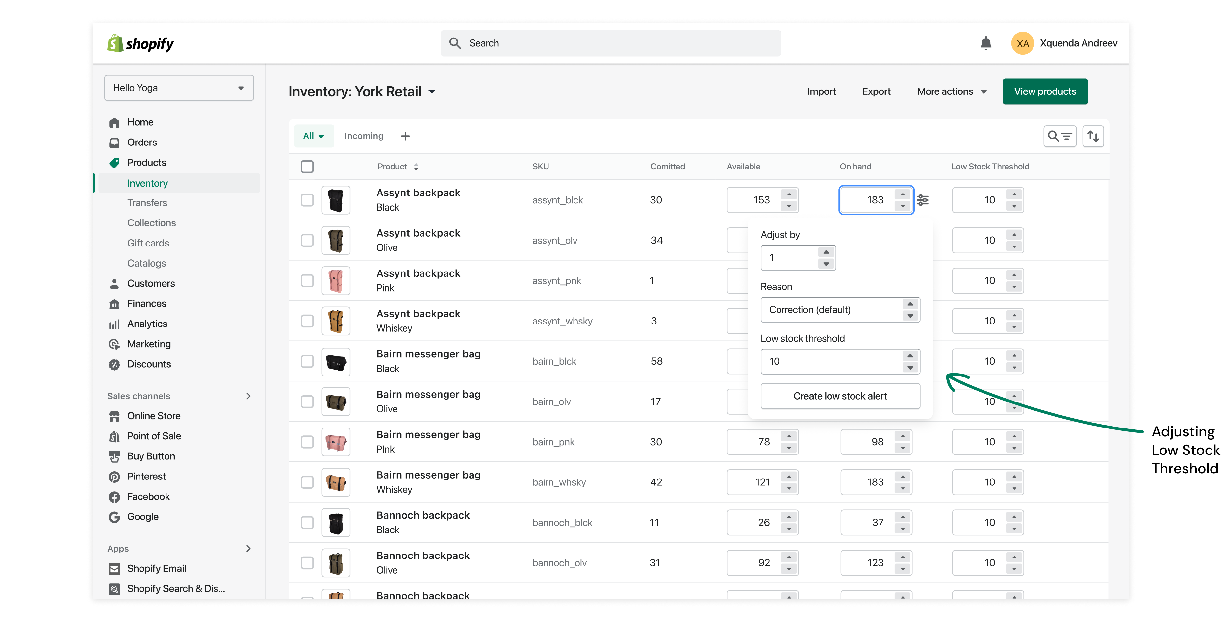The width and height of the screenshot is (1224, 622).
Task: Increase the Adjust by value with up arrow
Action: pos(826,252)
